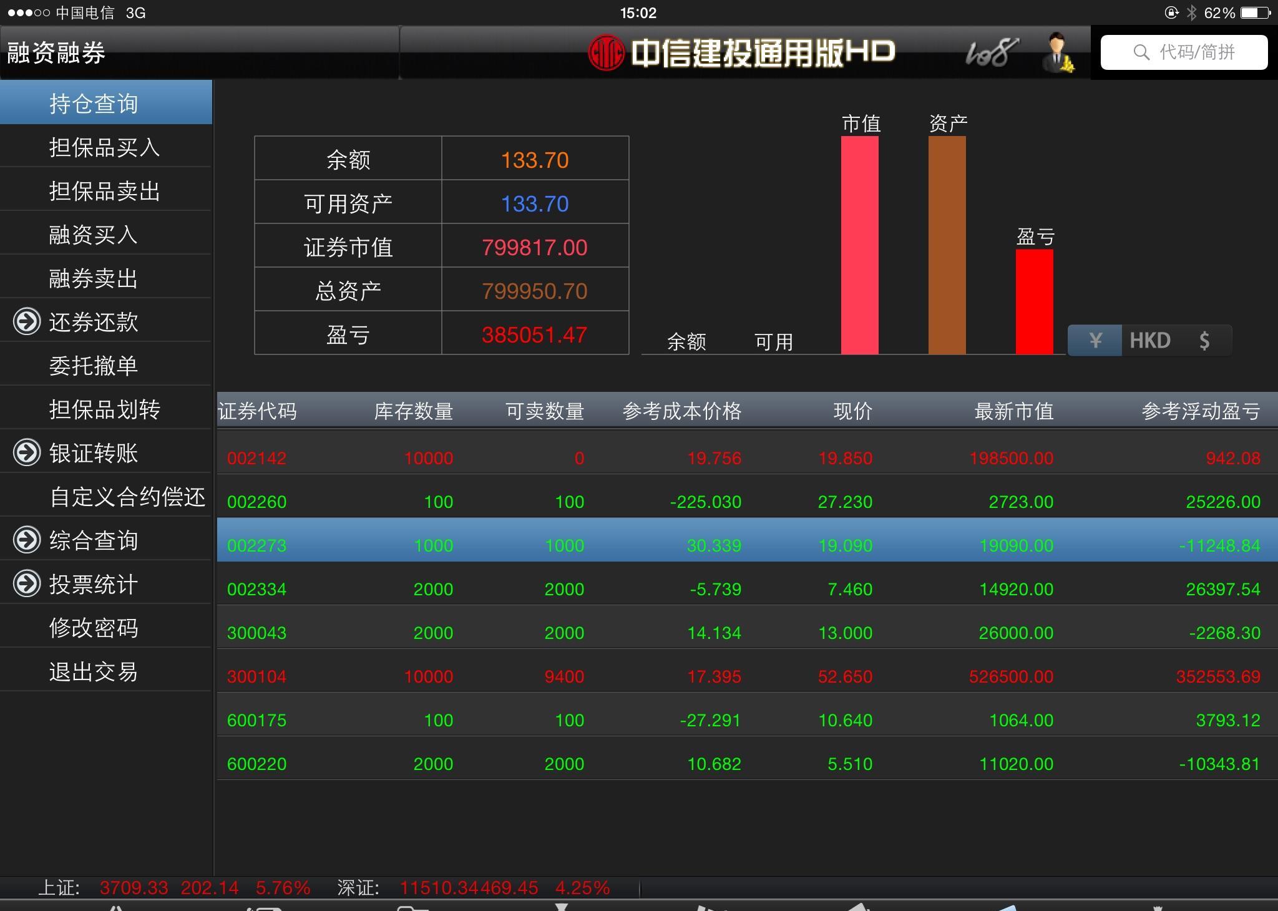Click cost price -225.030 cell
Viewport: 1278px width, 911px height.
pos(706,502)
